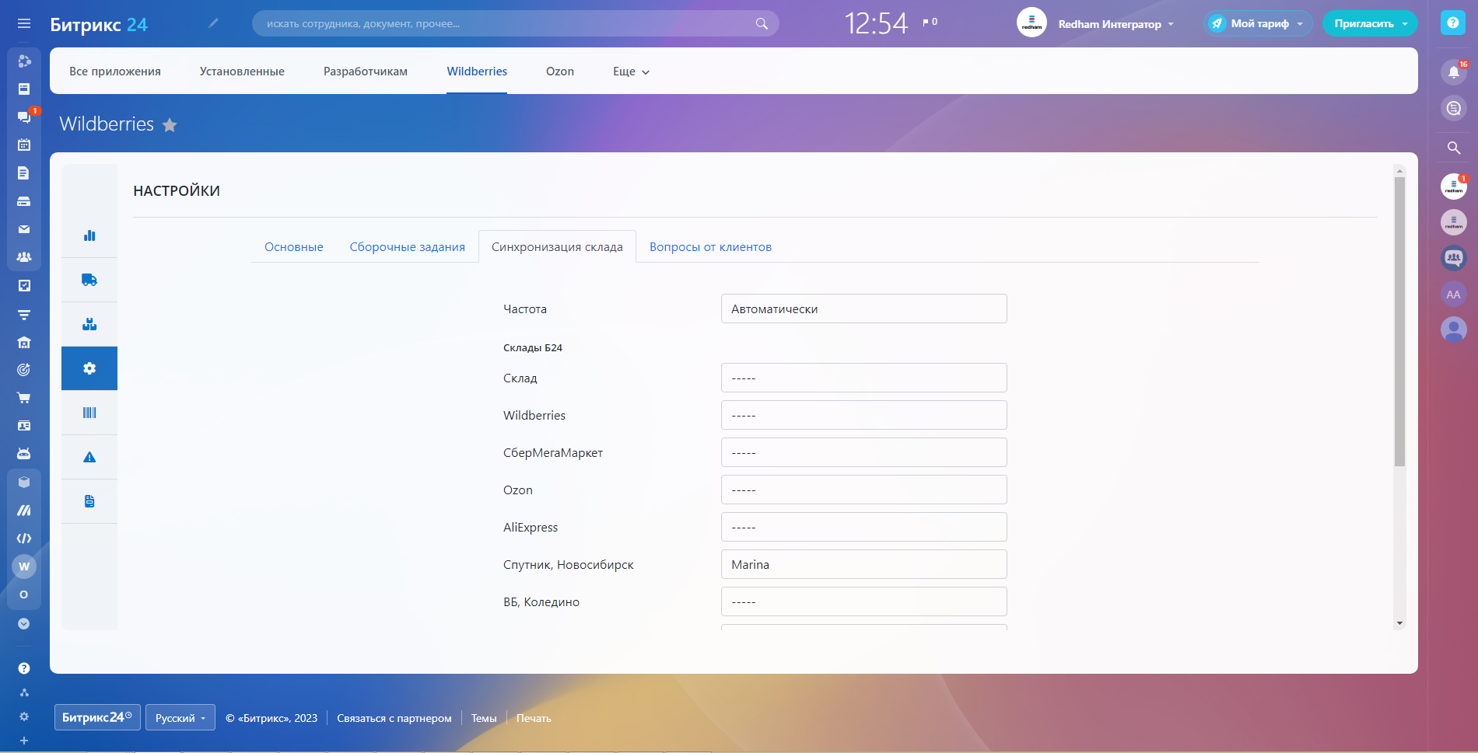Open the chat icon with notification badge

click(23, 117)
